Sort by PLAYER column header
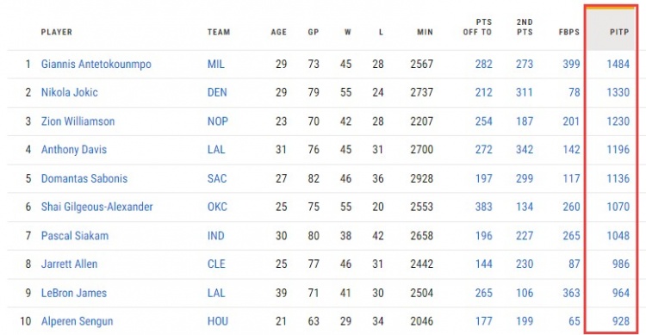The height and width of the screenshot is (335, 646). (x=57, y=32)
